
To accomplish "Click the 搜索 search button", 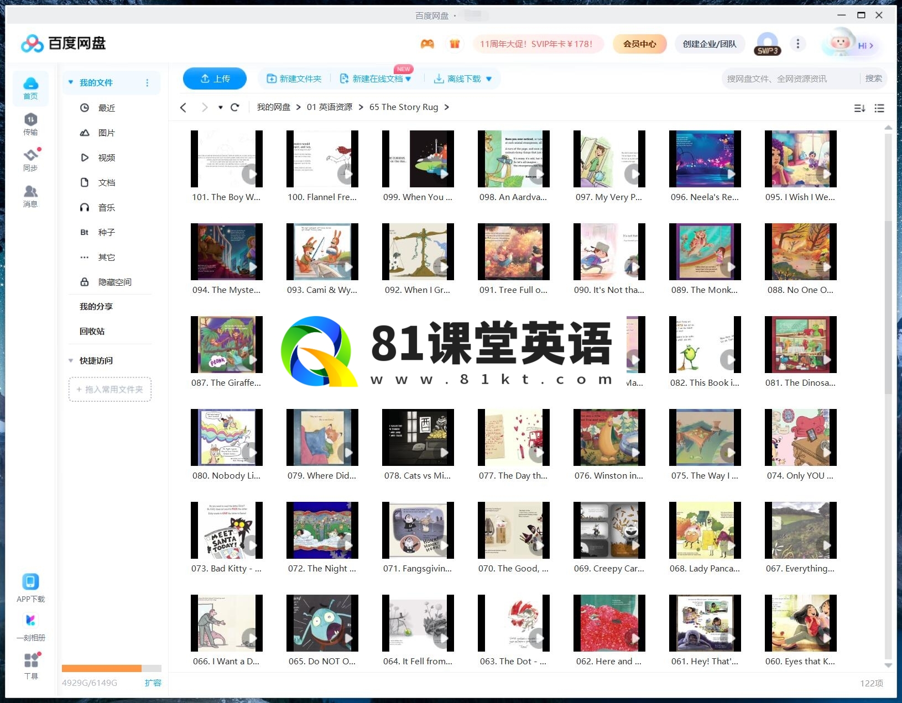I will click(x=874, y=78).
